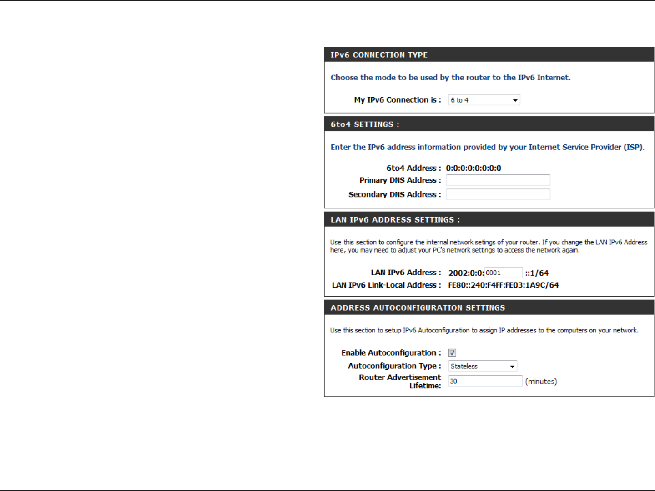This screenshot has width=655, height=491.
Task: Click the ::1/64 address suffix text
Action: click(537, 273)
